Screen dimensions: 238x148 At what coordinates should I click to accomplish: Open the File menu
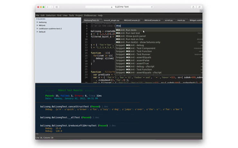(38, 15)
